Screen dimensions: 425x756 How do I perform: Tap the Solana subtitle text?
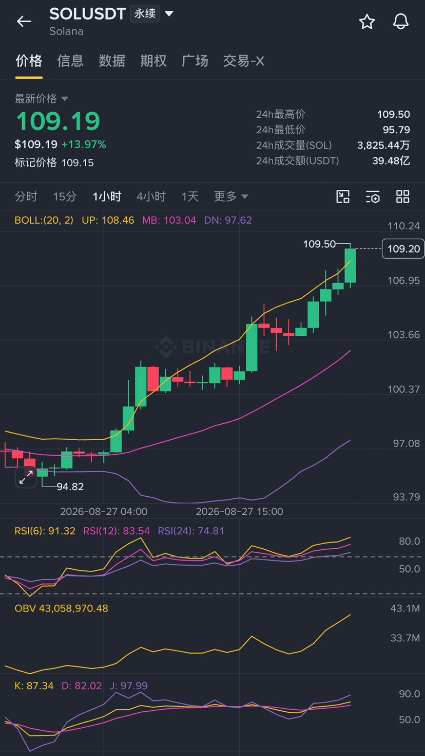pyautogui.click(x=66, y=31)
